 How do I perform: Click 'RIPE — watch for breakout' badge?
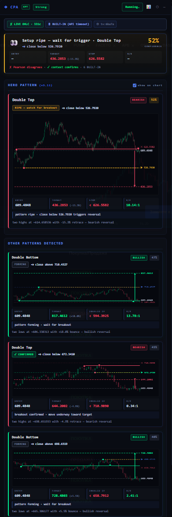click(x=36, y=108)
